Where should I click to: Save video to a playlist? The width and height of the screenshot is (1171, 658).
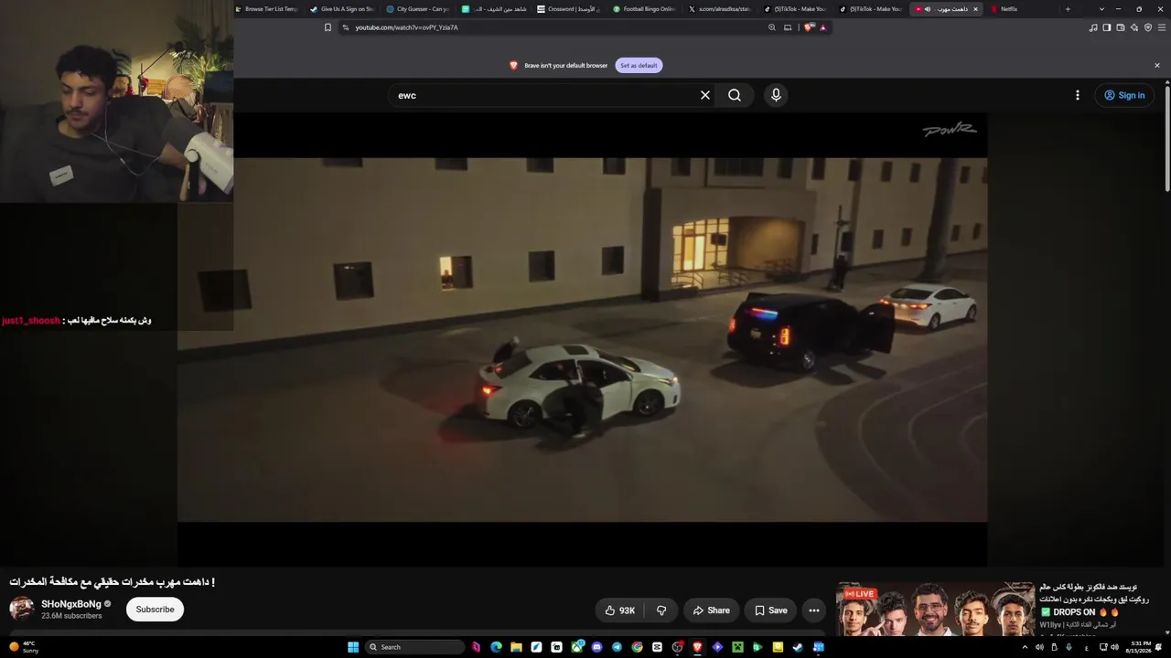tap(770, 610)
